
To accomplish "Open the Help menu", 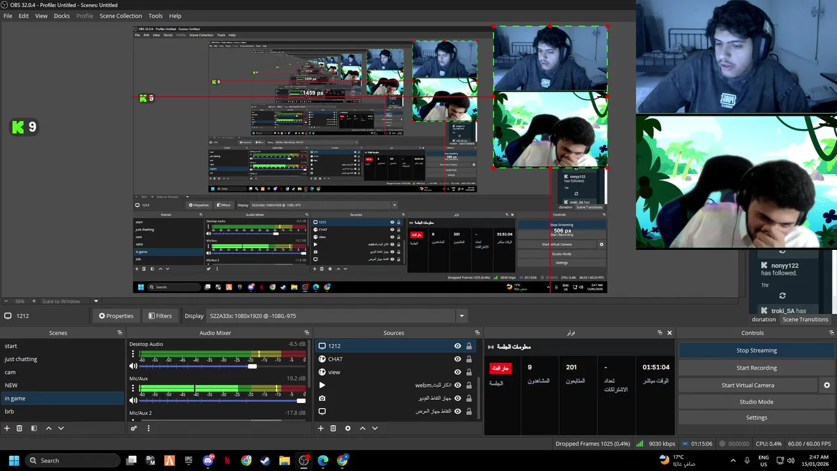I will click(x=175, y=16).
